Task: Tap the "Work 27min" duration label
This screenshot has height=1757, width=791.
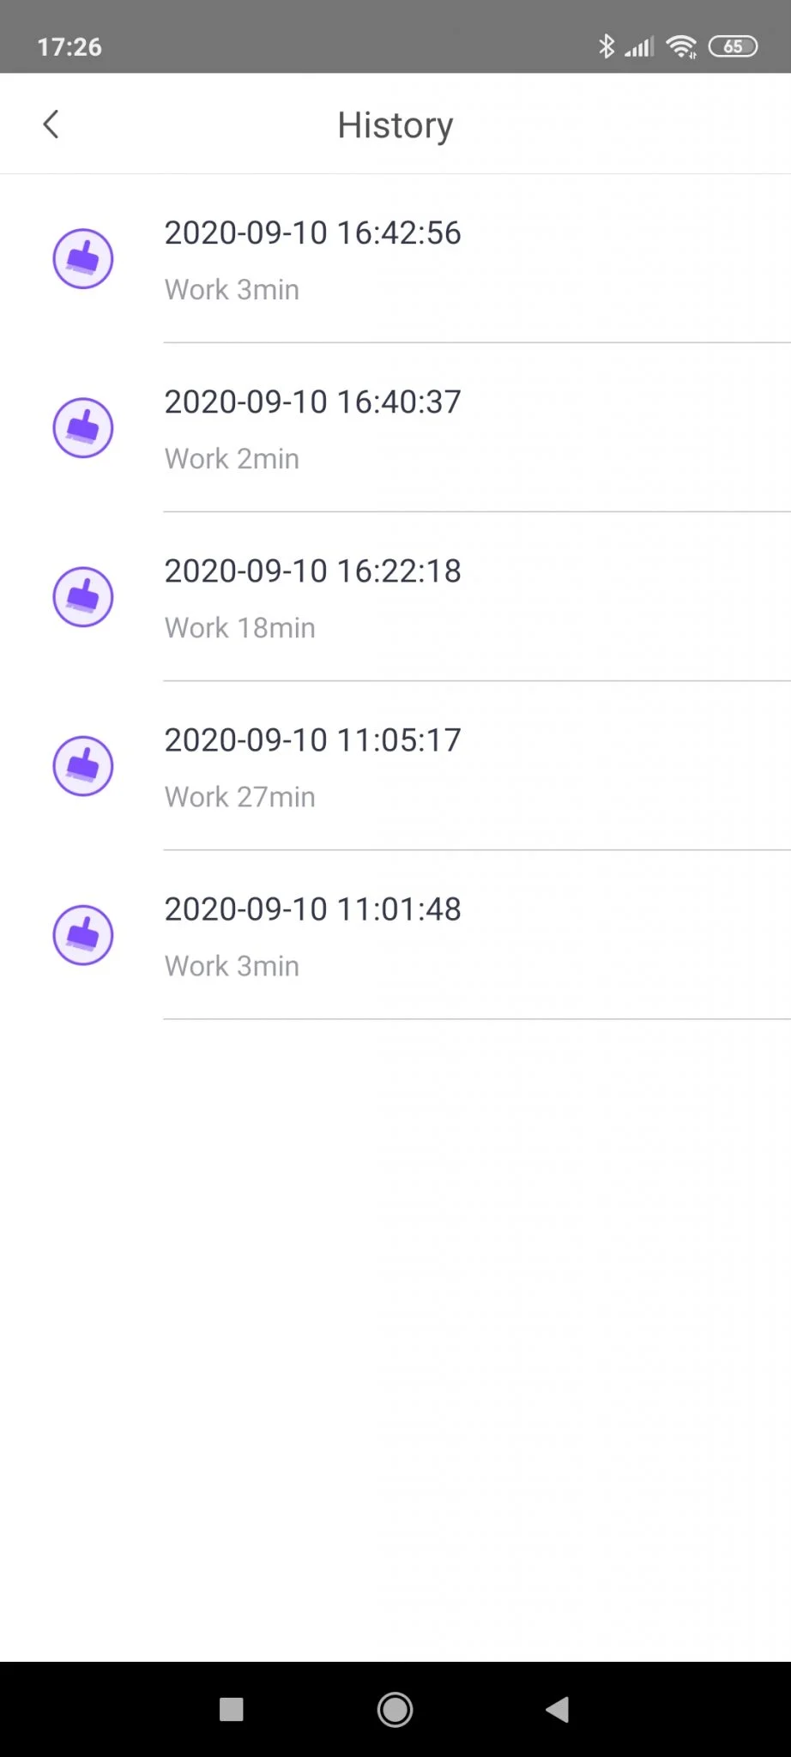Action: [240, 797]
